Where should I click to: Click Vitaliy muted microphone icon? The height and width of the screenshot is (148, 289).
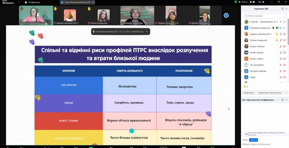point(281,77)
